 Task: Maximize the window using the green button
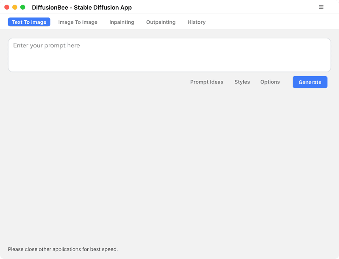click(x=23, y=7)
